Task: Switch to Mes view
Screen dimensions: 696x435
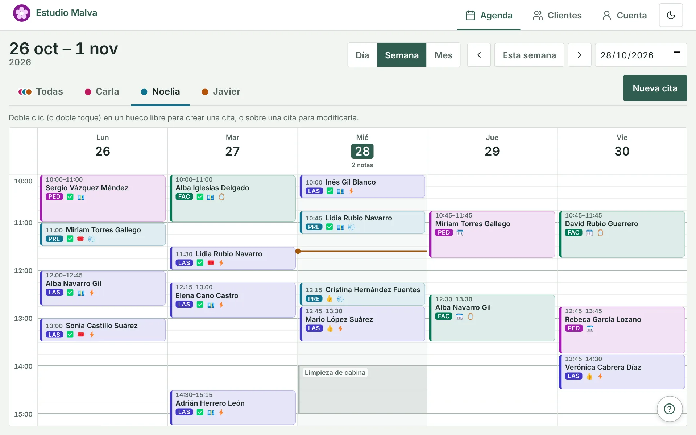Action: 443,55
